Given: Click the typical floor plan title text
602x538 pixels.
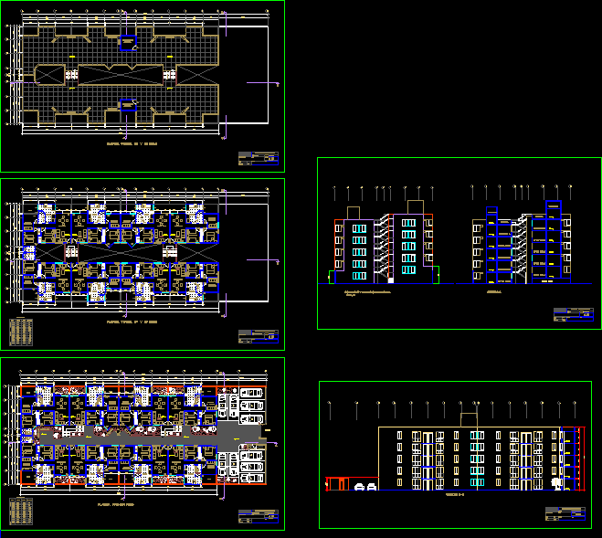Looking at the screenshot, I should click(x=132, y=322).
